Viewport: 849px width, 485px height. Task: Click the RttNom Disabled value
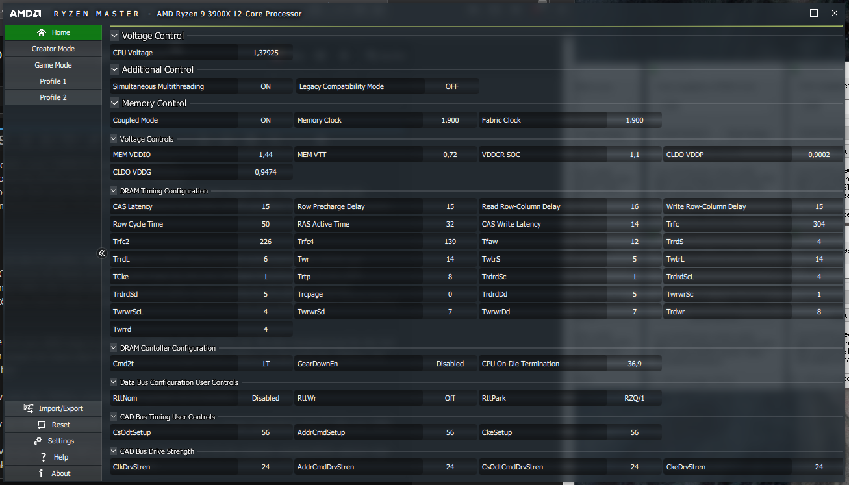click(x=266, y=398)
